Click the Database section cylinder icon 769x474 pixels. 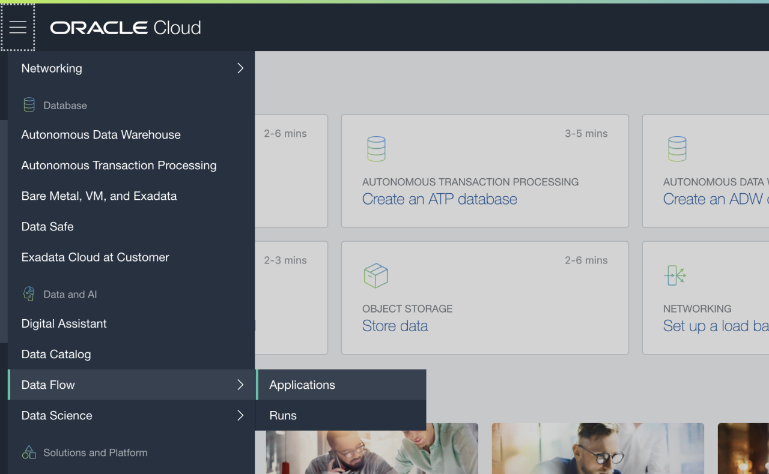(29, 105)
